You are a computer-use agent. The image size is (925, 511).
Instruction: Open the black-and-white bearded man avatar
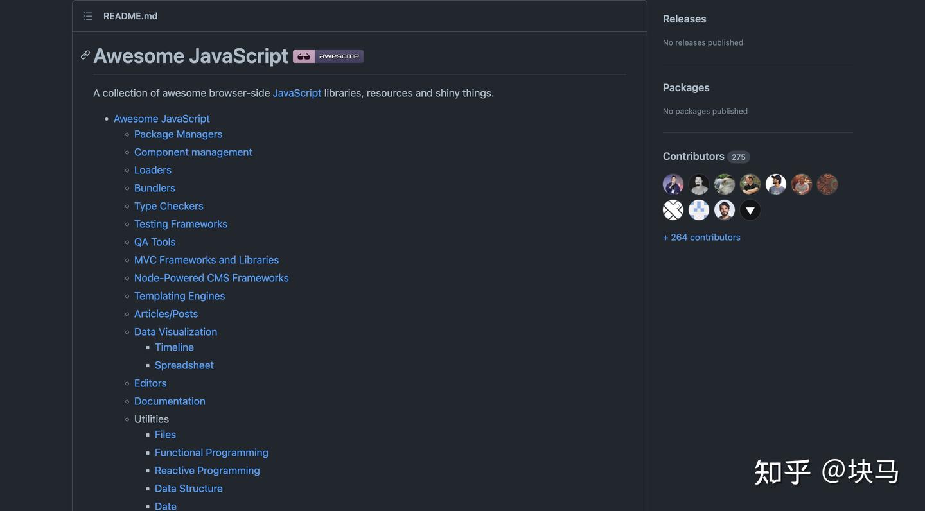click(699, 184)
